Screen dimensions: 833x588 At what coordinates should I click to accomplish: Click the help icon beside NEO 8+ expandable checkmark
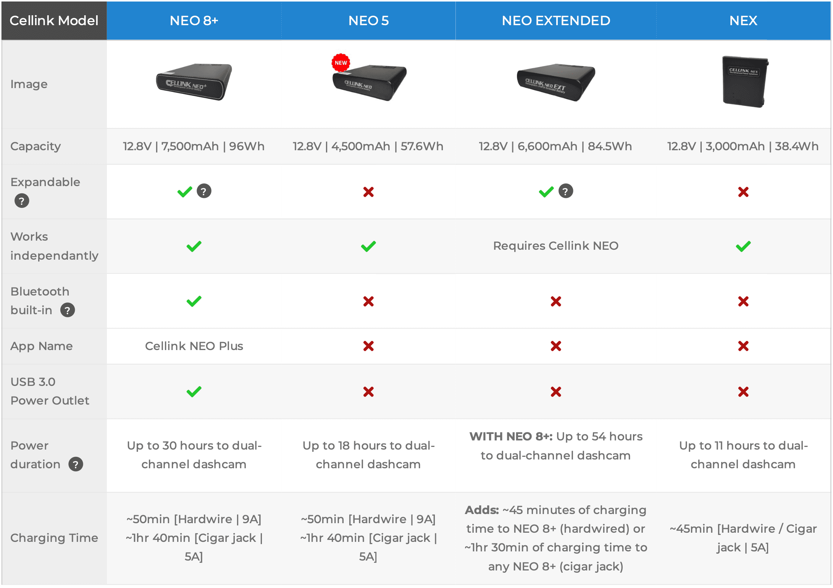pos(204,191)
